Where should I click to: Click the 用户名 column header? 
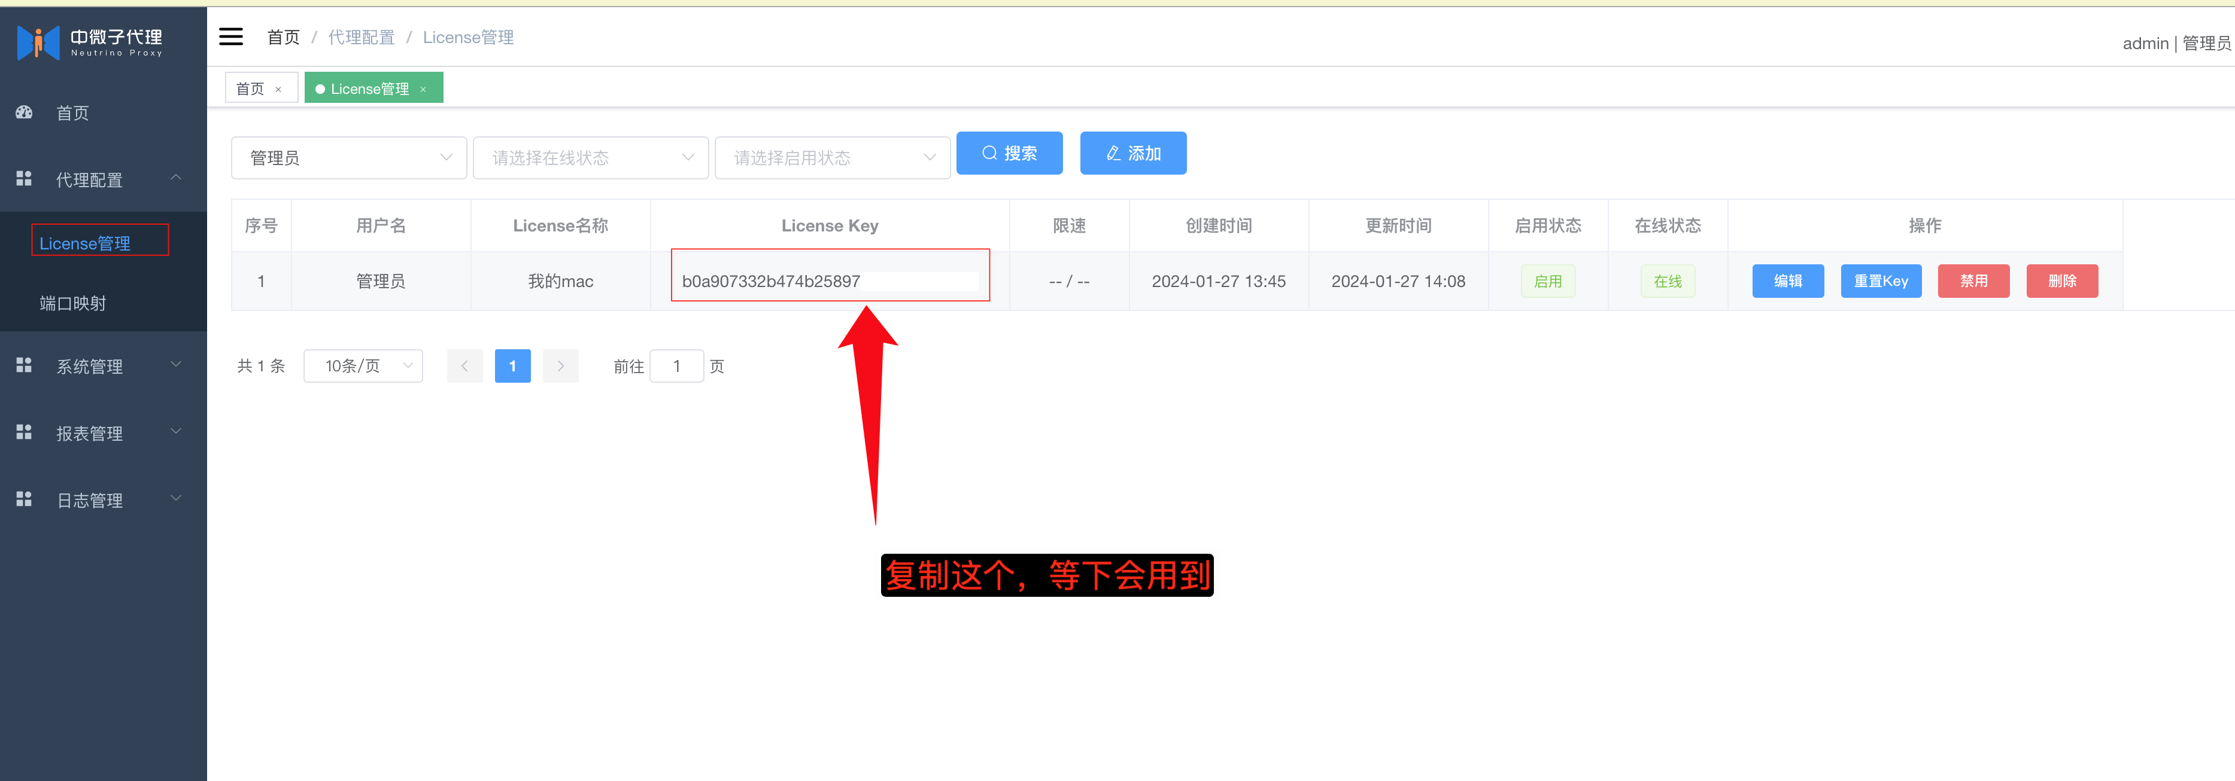381,225
